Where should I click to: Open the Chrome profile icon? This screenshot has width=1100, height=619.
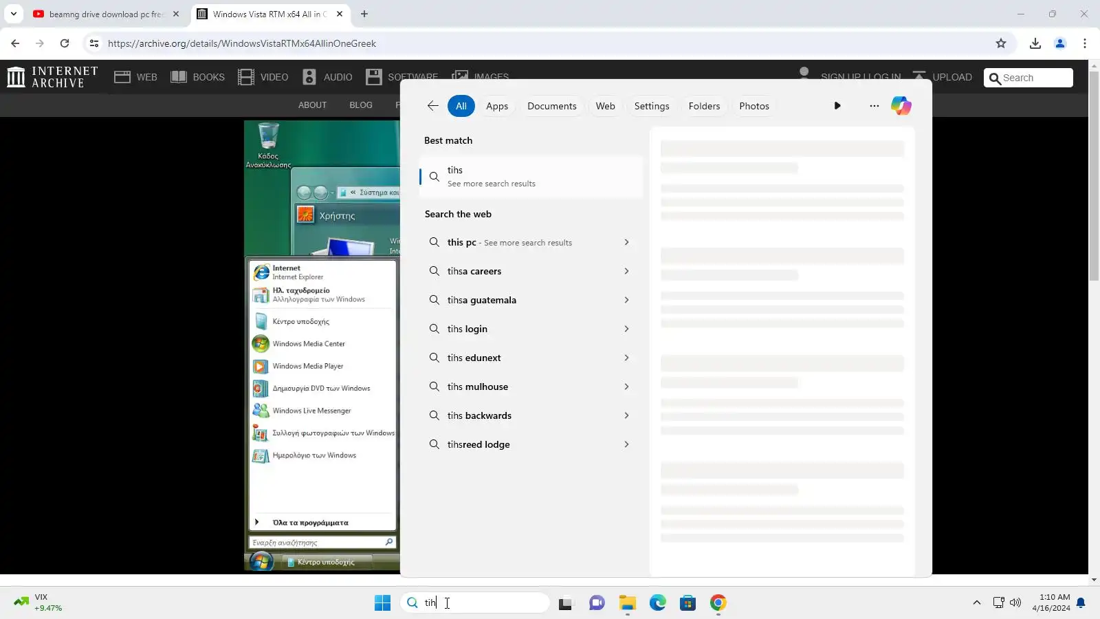[1060, 43]
